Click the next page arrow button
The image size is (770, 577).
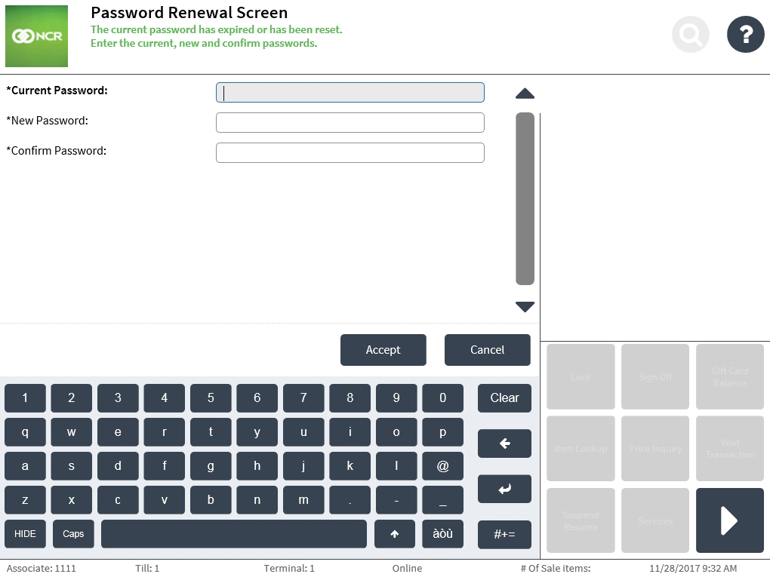click(729, 520)
